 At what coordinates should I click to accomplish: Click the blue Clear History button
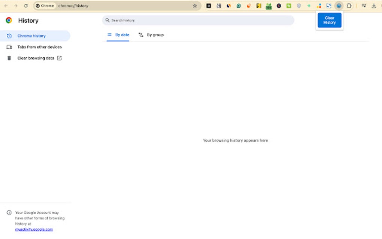pyautogui.click(x=329, y=20)
